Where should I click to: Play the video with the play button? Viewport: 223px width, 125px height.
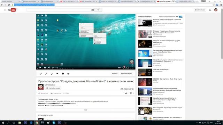[40, 68]
